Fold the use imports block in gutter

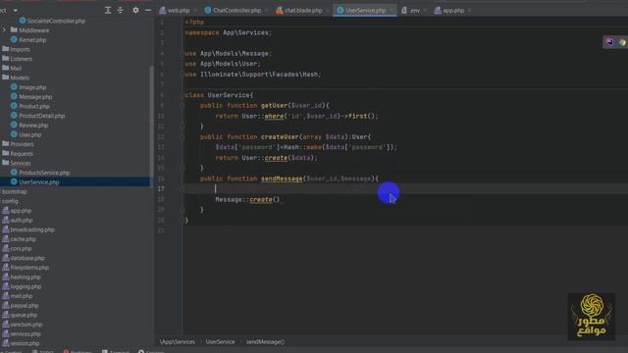(x=183, y=54)
